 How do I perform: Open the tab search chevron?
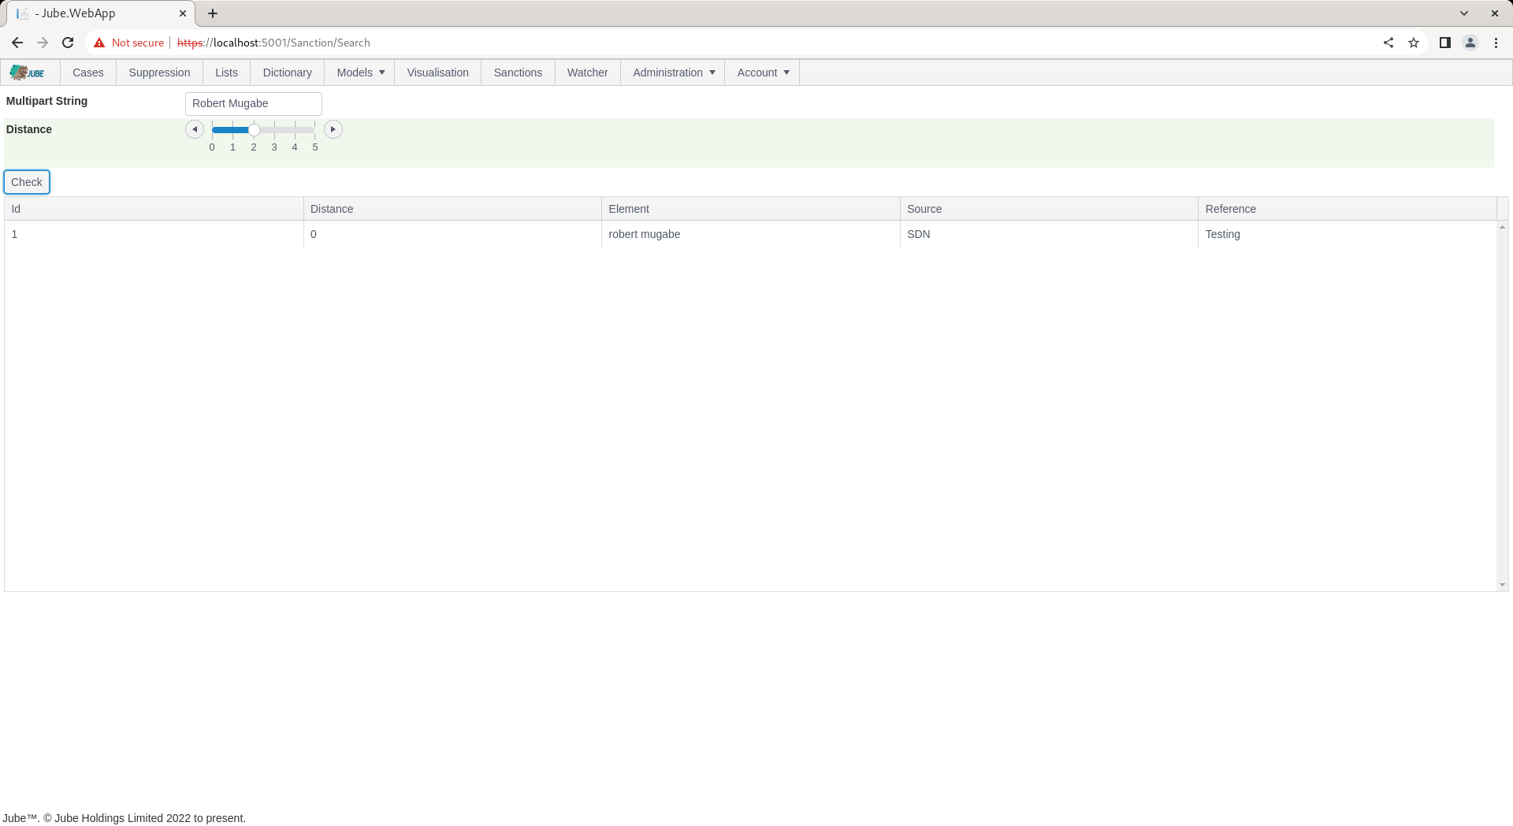point(1464,13)
